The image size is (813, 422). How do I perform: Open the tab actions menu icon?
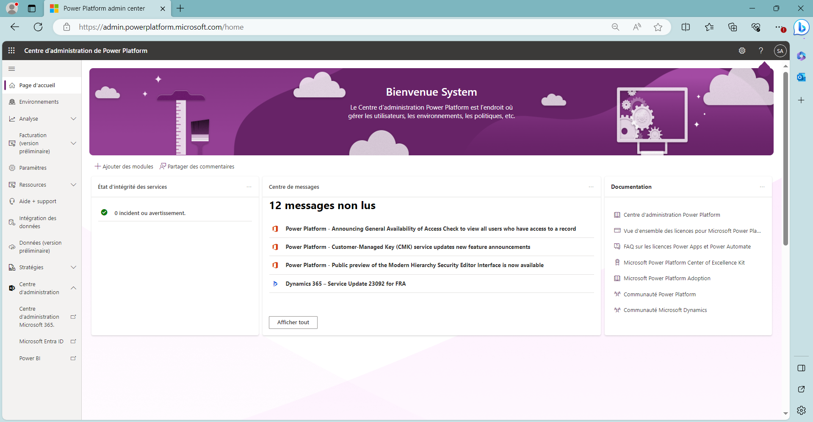click(32, 8)
